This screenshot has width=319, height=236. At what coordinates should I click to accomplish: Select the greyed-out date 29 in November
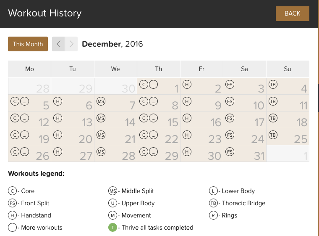point(86,89)
